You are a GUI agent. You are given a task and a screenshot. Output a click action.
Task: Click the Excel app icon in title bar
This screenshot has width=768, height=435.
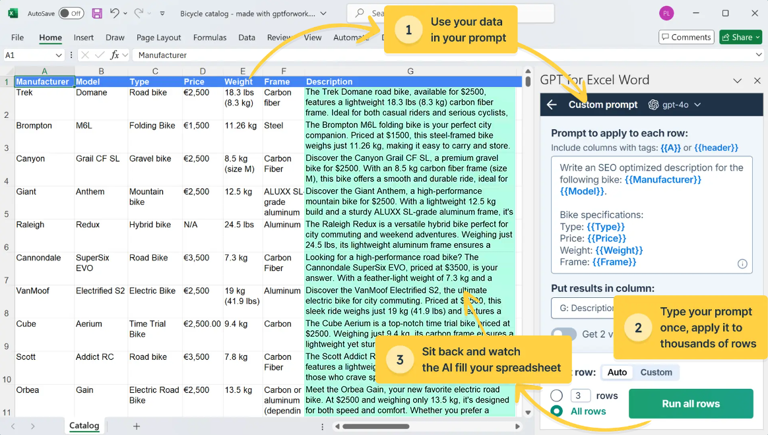point(13,13)
